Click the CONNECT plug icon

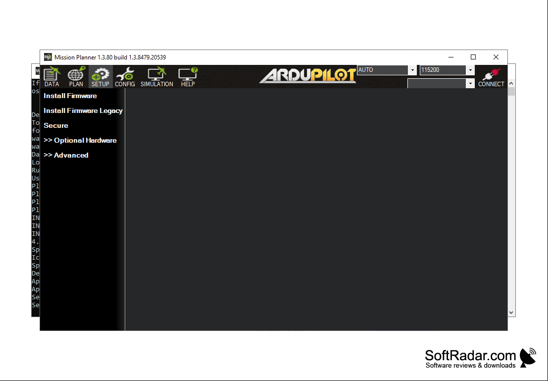coord(491,77)
